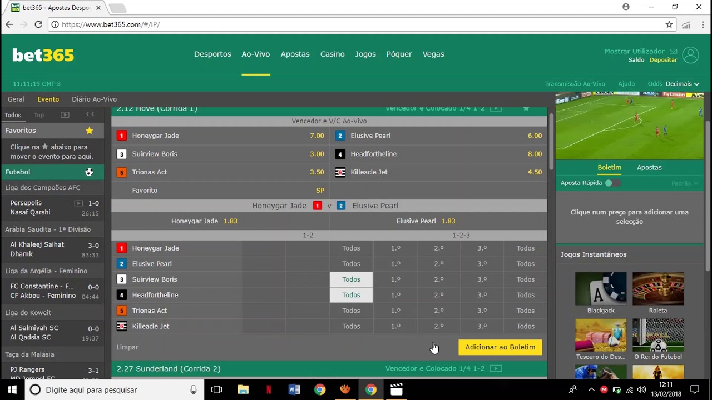Select 1.º position for Honeygar Jade

(395, 248)
